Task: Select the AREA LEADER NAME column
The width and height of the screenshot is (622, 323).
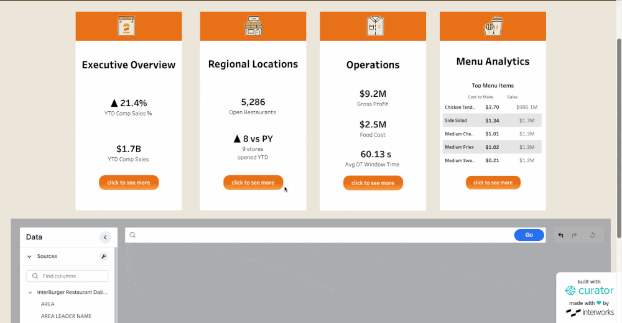Action: [66, 316]
